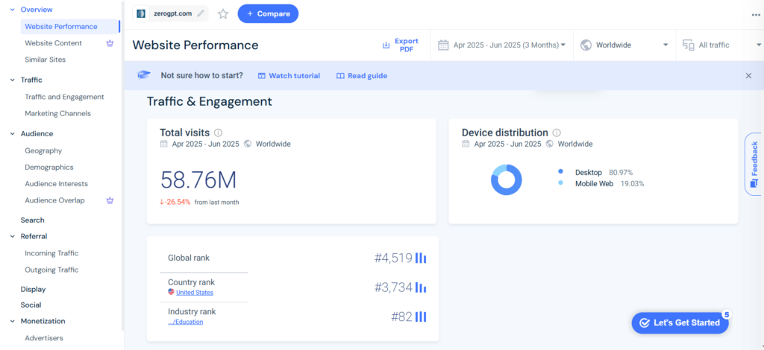Click the Mobile Web legend dot
The width and height of the screenshot is (764, 350).
click(x=561, y=183)
